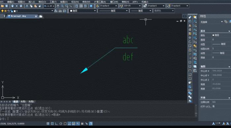
Task: Click the Undo arrow icon
Action: pyautogui.click(x=46, y=6)
